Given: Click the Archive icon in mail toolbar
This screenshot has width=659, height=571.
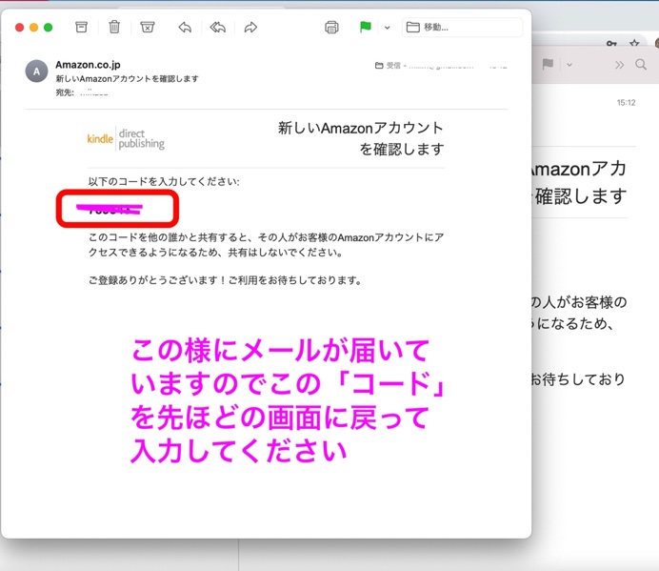Looking at the screenshot, I should (x=82, y=28).
